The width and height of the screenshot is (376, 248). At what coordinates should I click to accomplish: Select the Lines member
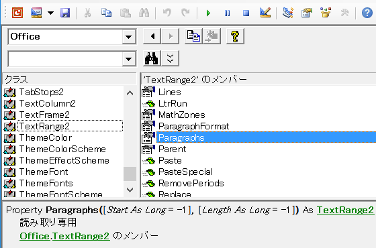click(170, 92)
